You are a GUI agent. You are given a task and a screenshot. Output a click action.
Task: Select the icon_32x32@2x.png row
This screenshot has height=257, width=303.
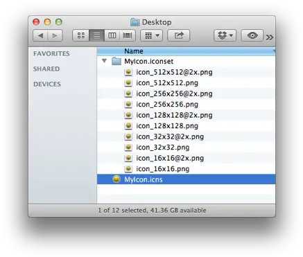click(x=186, y=136)
